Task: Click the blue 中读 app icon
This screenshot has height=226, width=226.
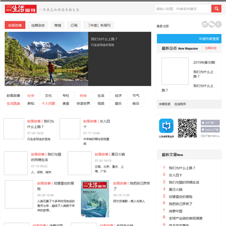Action: click(x=166, y=126)
